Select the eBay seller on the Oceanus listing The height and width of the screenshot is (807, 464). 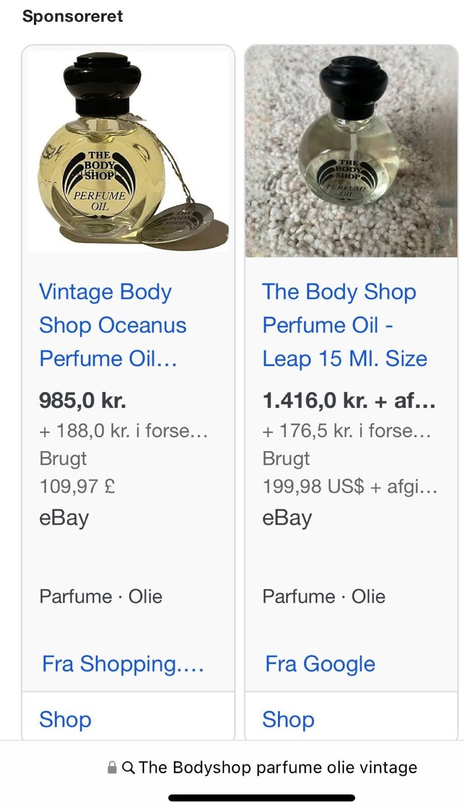(x=64, y=517)
